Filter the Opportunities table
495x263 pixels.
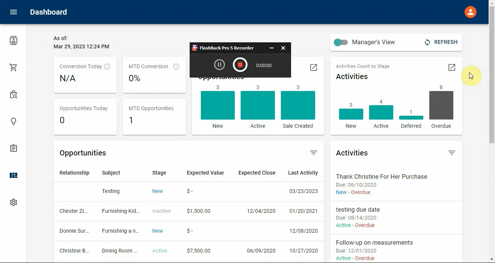314,153
